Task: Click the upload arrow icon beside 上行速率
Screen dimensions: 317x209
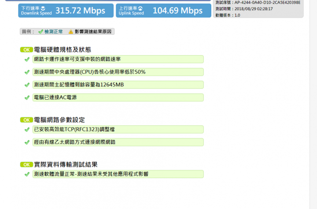Action: [x=140, y=8]
